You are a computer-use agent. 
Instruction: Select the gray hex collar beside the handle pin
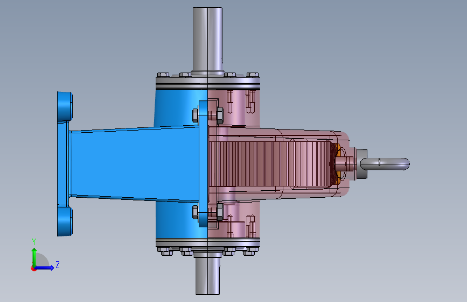361,164
